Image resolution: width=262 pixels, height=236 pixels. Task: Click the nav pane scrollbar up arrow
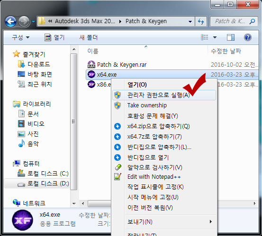(x=74, y=49)
